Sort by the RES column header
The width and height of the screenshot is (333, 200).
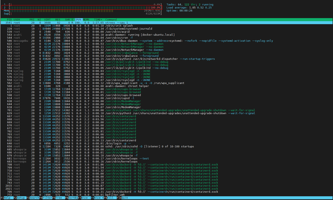point(58,20)
